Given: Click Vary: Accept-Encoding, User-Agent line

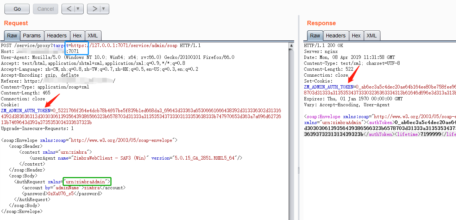Looking at the screenshot, I should click(x=347, y=105).
